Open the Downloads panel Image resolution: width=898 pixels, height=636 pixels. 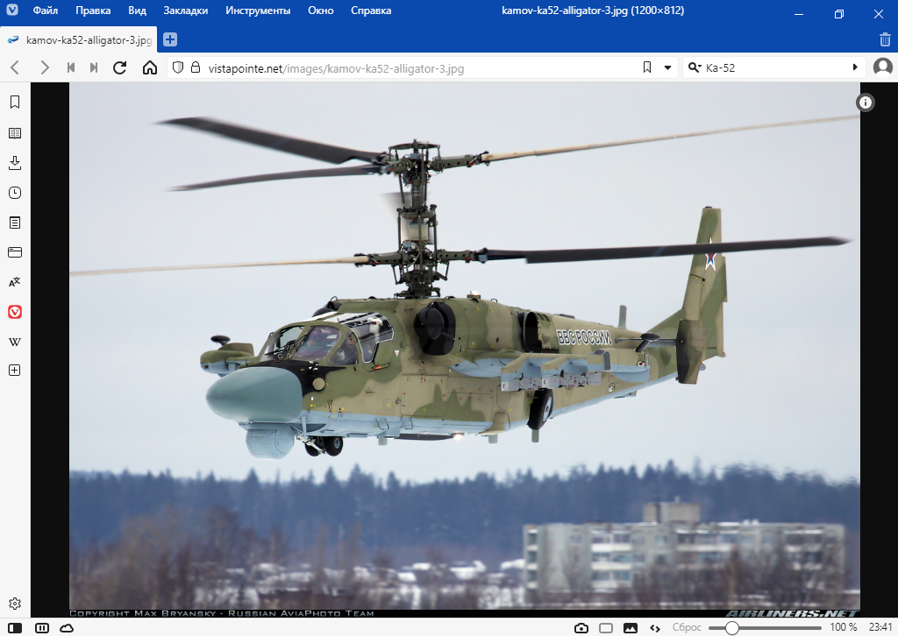pos(15,163)
